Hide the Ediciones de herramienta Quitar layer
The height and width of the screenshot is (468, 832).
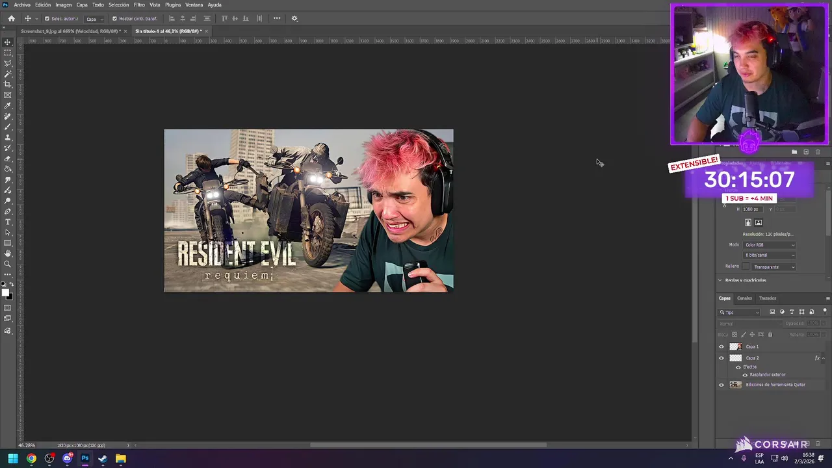[721, 385]
